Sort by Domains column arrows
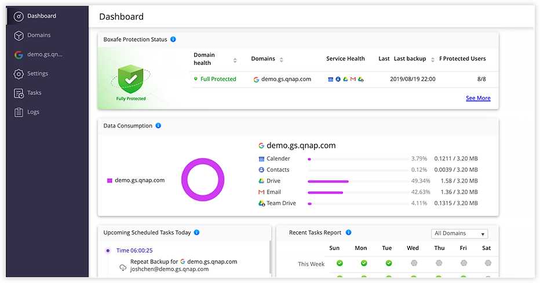Viewport: 540px width, 283px height. [x=282, y=60]
